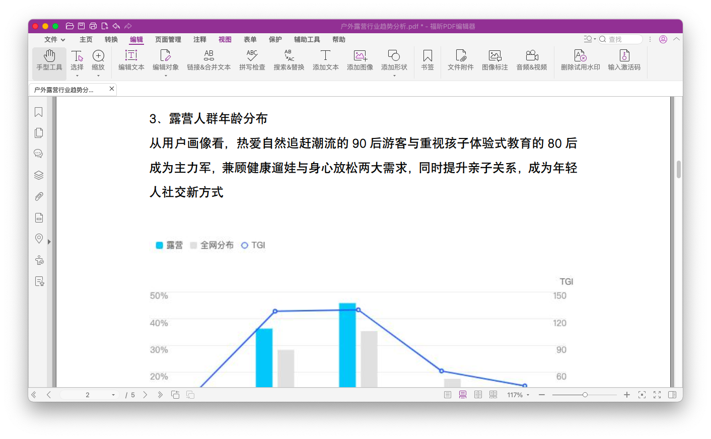The height and width of the screenshot is (439, 711).
Task: Expand the 添加形状 shape dropdown arrow
Action: pos(394,76)
